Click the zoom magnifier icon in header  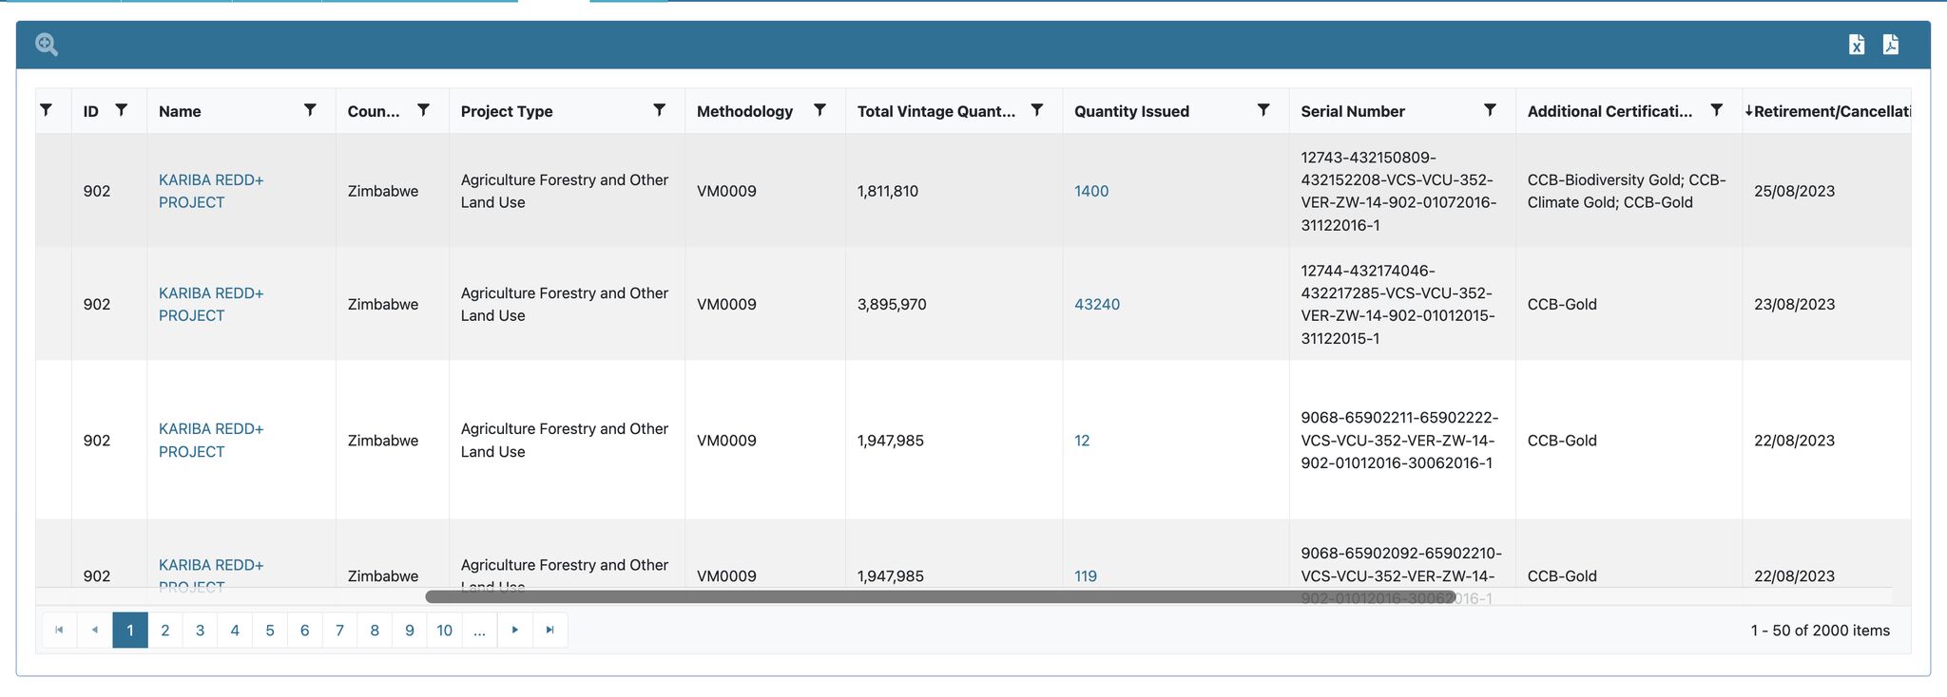[x=47, y=45]
